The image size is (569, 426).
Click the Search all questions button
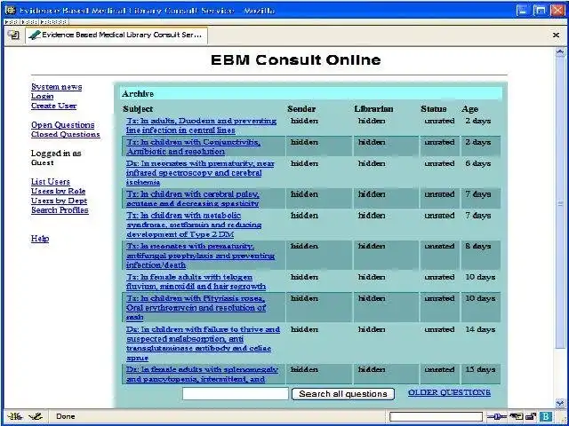[343, 394]
